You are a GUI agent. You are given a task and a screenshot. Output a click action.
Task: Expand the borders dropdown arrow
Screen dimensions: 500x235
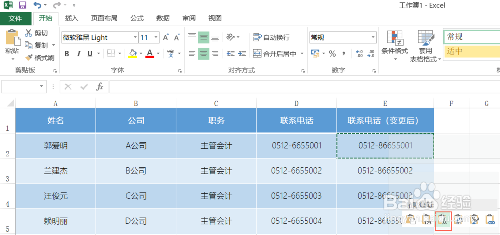click(120, 54)
